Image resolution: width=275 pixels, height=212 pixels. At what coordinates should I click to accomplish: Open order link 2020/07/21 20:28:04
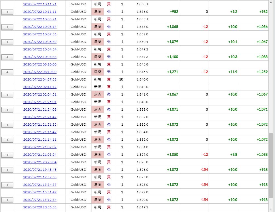coord(40,162)
